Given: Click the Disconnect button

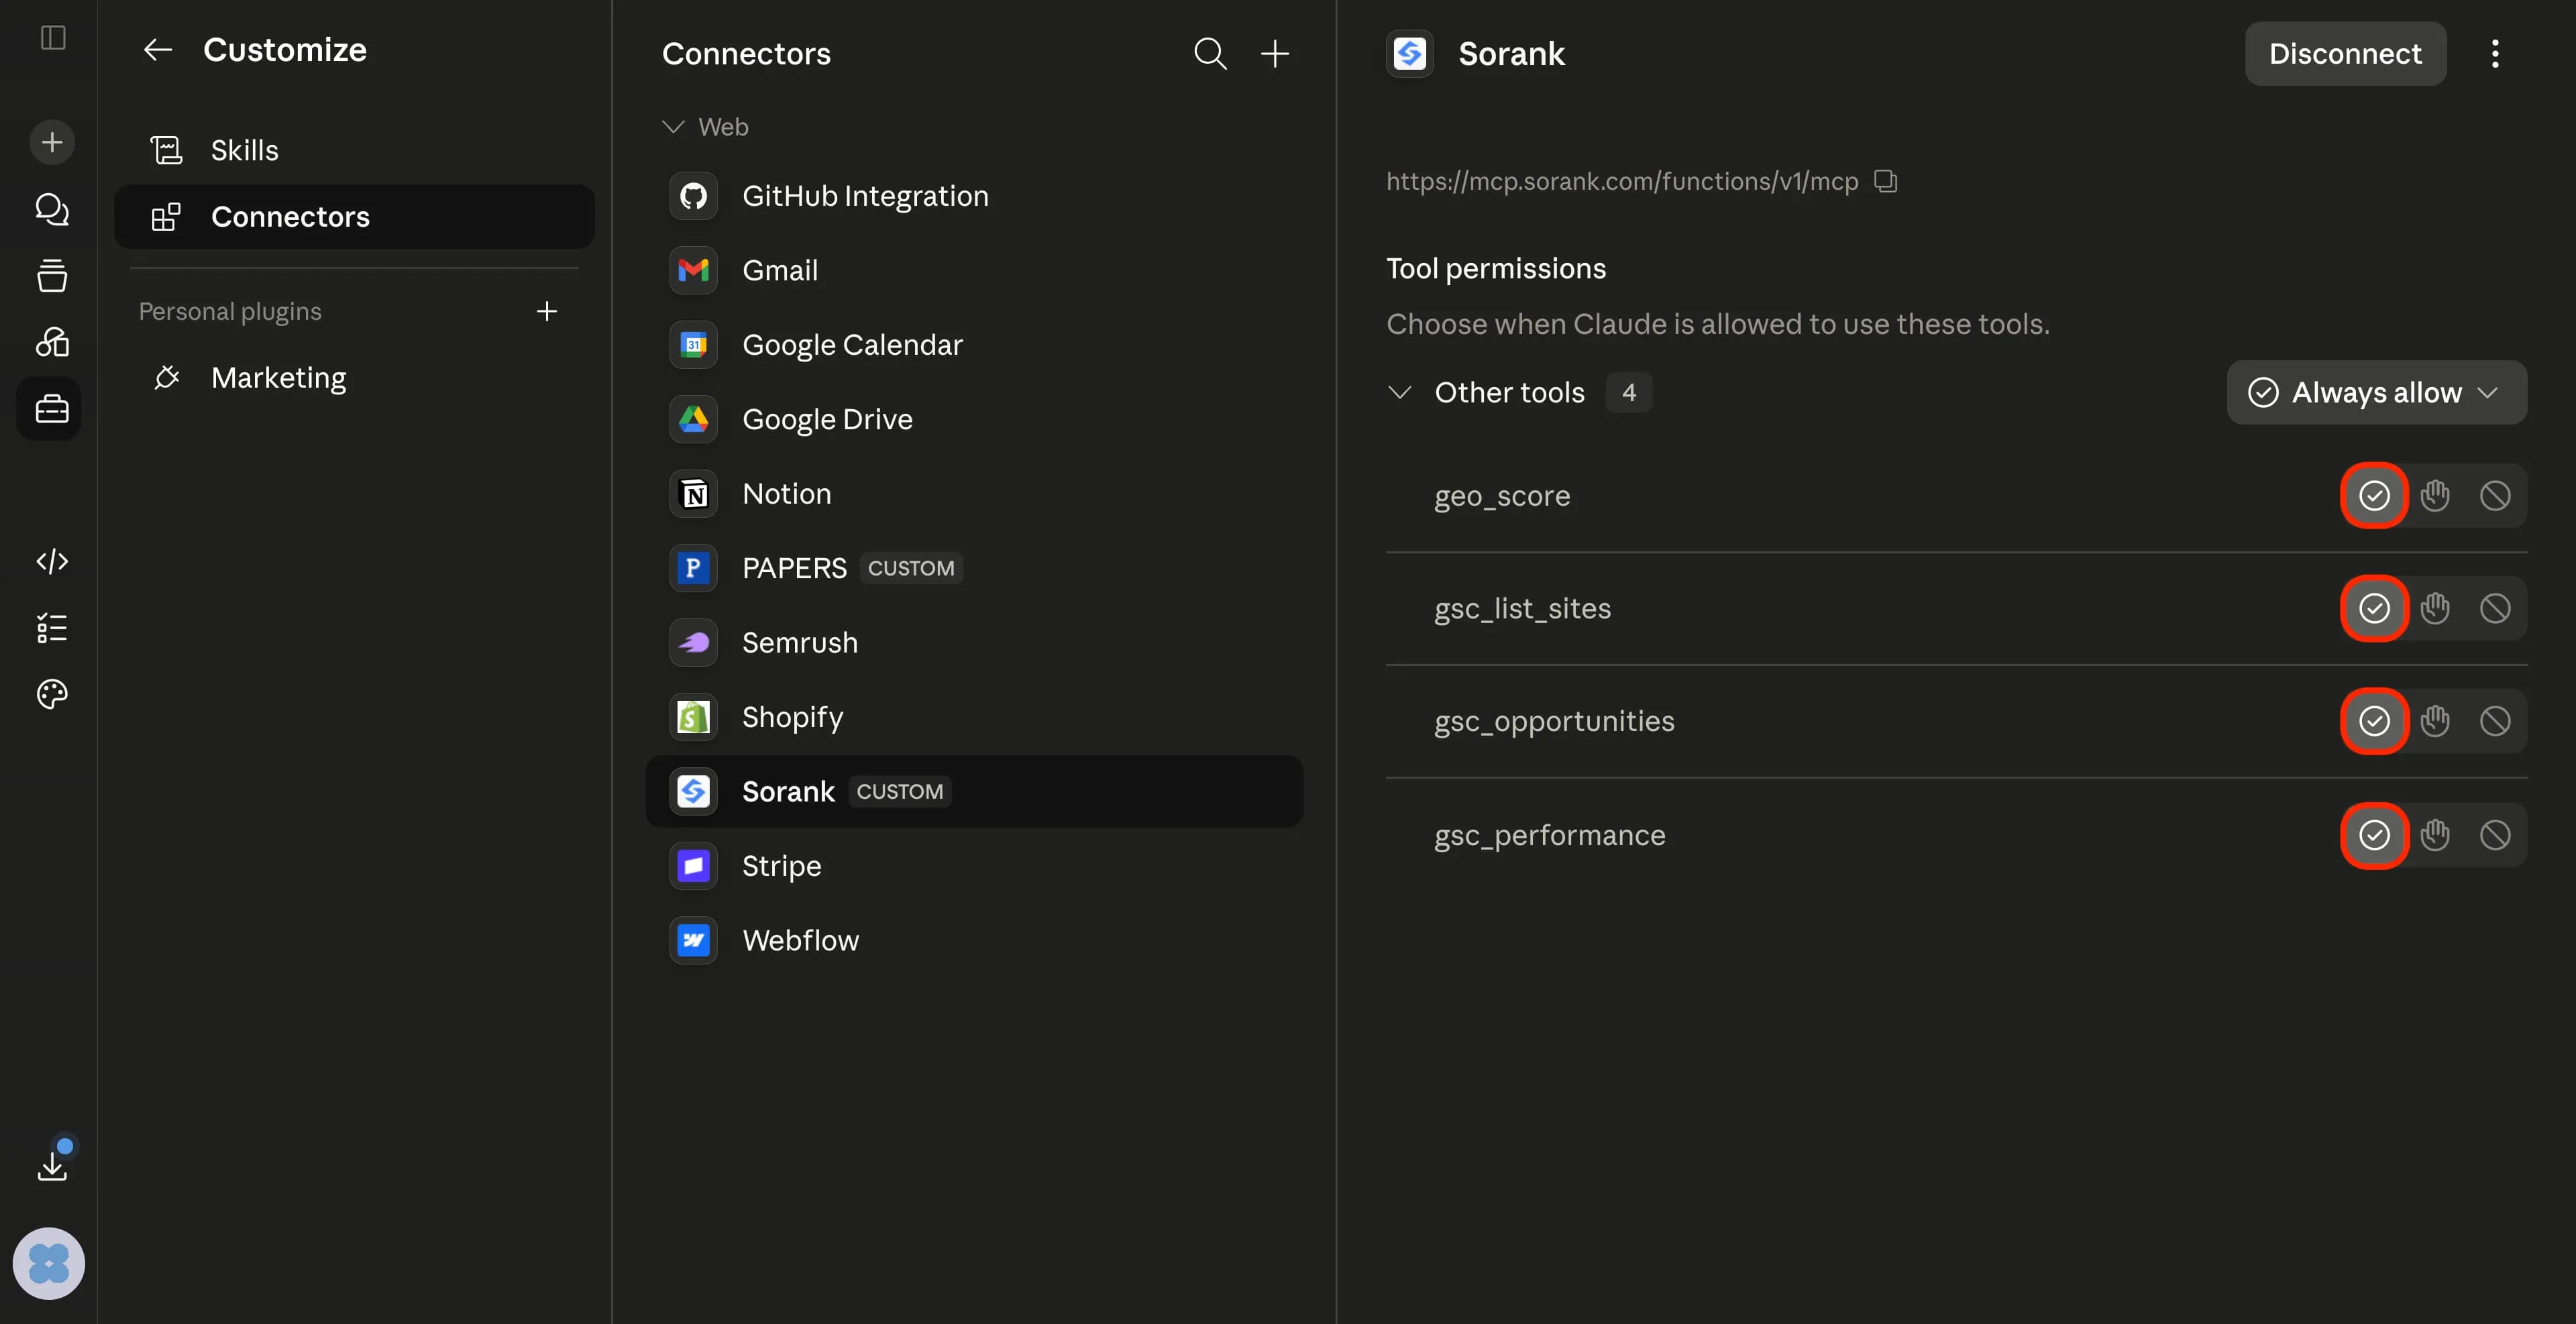Looking at the screenshot, I should pos(2345,53).
